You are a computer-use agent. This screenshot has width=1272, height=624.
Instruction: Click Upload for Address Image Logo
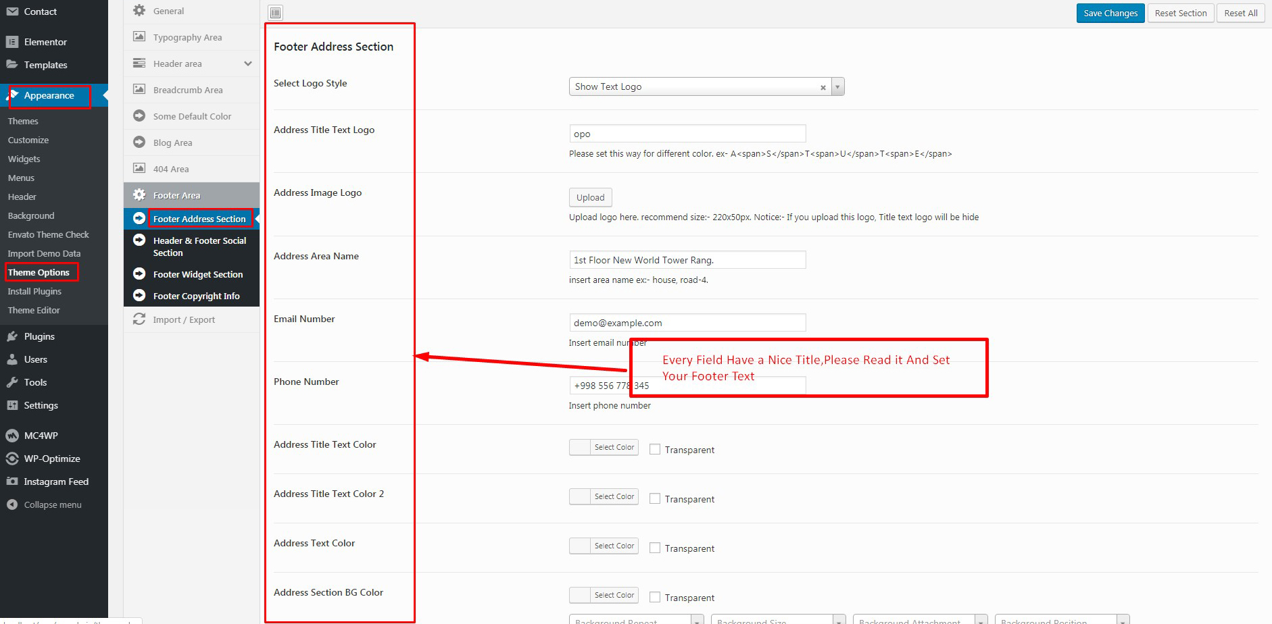[x=591, y=197]
